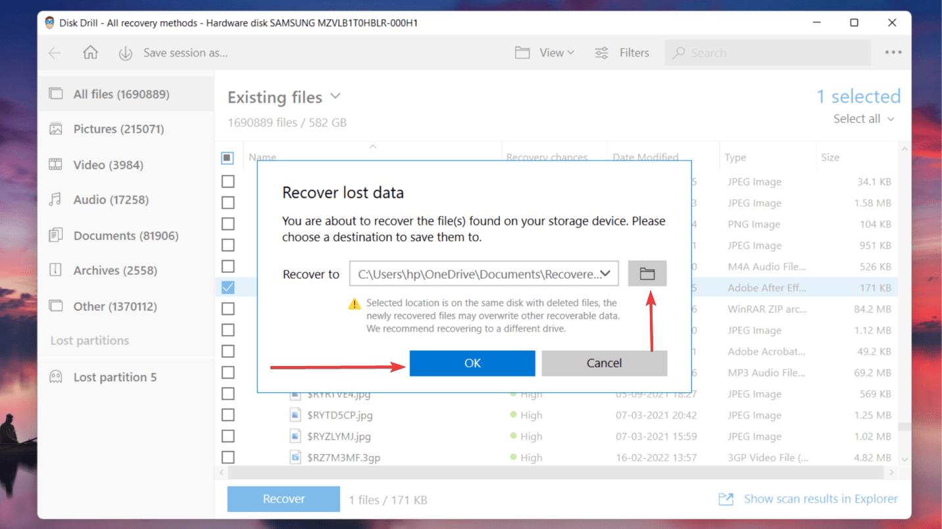This screenshot has width=942, height=529.
Task: Select Other (1370112) category
Action: (x=126, y=306)
